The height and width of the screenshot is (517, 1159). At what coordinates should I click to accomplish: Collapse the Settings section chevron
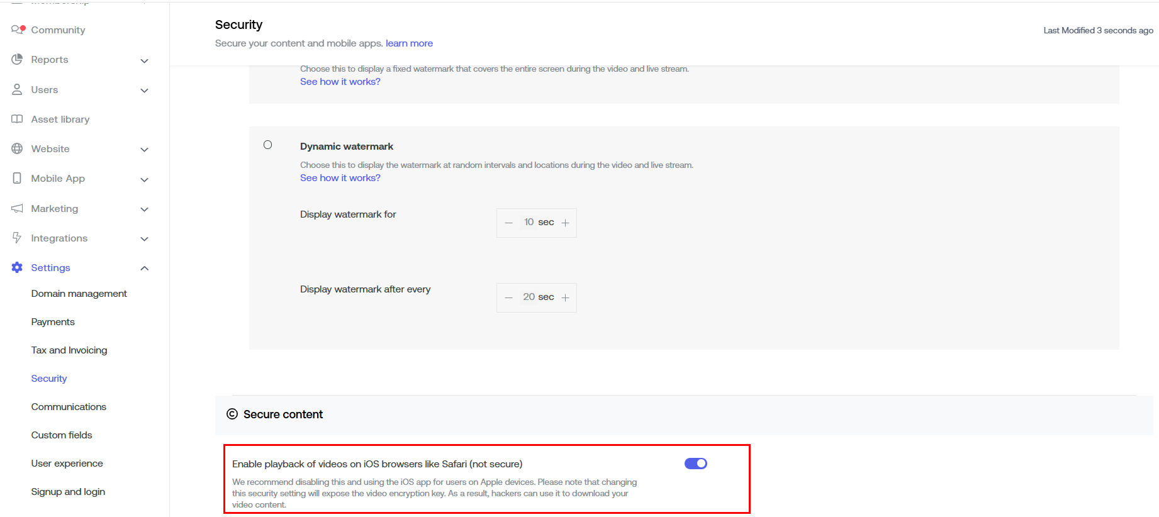click(x=144, y=268)
